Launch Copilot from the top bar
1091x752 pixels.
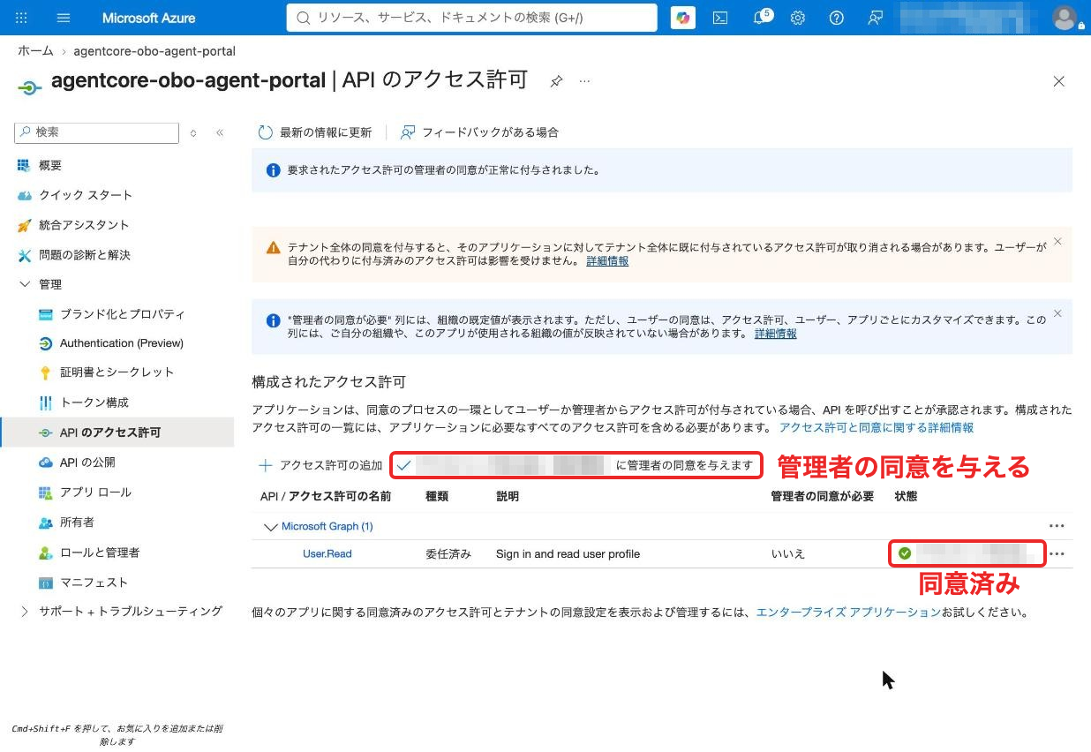(x=682, y=18)
